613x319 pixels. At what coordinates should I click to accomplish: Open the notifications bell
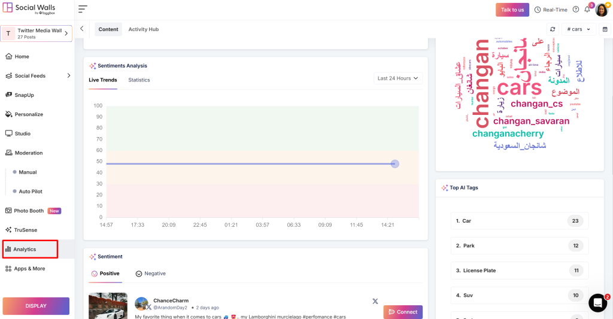(x=587, y=10)
